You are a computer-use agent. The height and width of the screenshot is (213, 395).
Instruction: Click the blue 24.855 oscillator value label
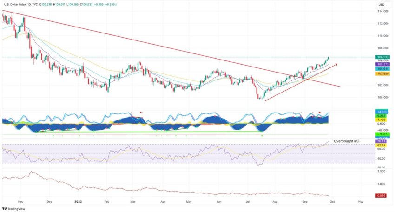(382, 112)
